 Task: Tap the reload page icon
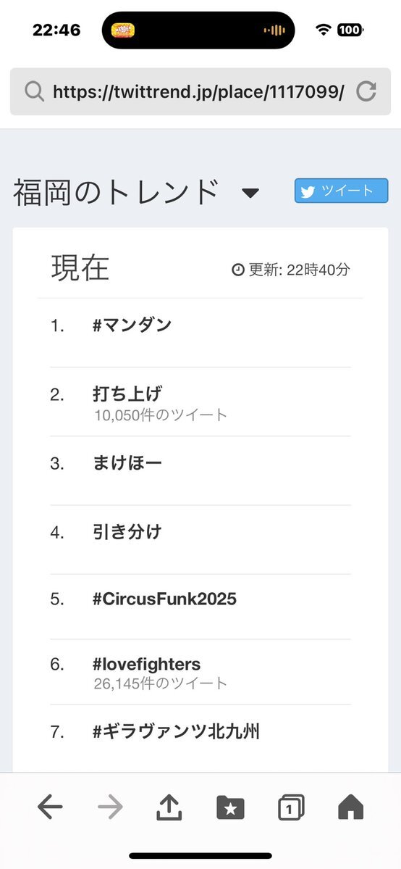point(366,91)
